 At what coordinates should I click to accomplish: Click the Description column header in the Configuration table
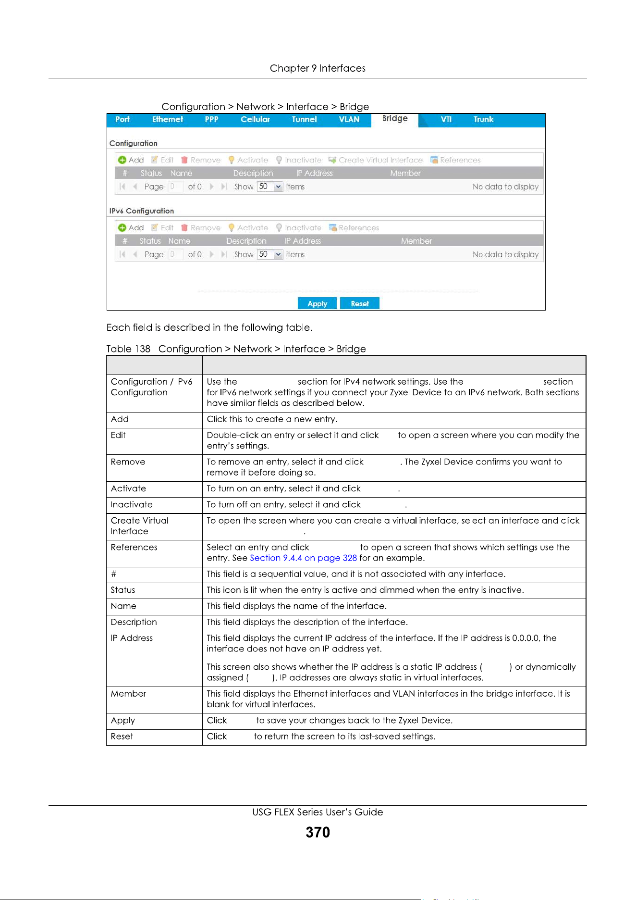coord(253,174)
